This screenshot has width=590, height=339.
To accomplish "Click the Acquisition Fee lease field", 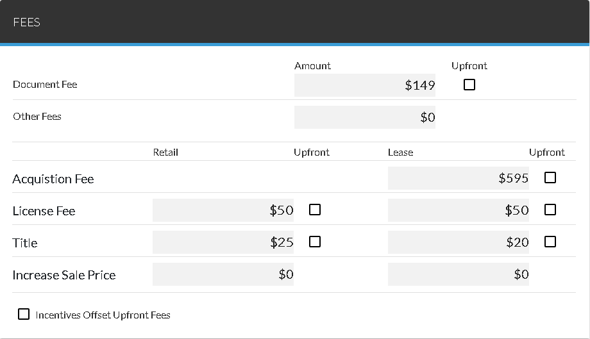I will (x=458, y=178).
